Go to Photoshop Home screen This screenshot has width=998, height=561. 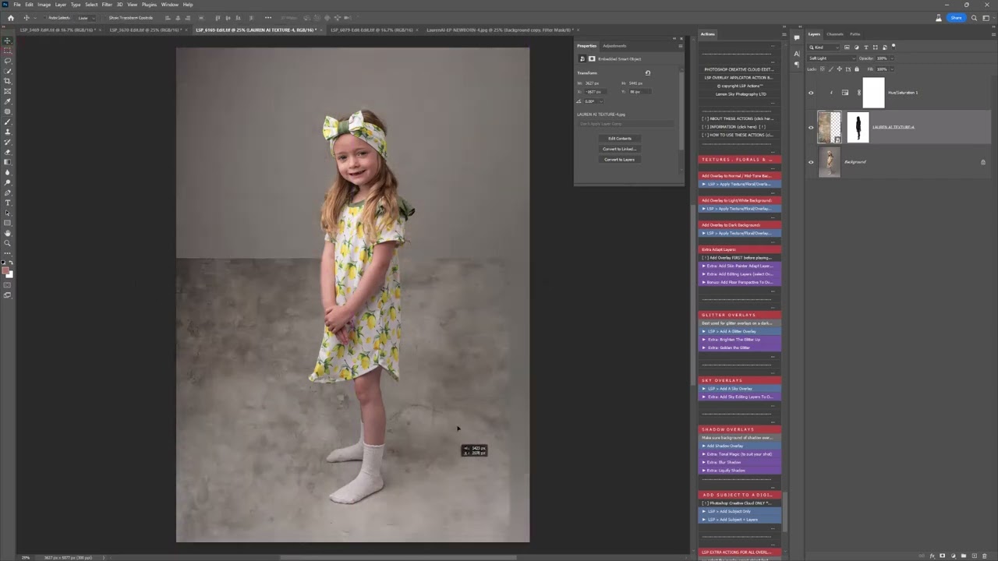tap(10, 18)
